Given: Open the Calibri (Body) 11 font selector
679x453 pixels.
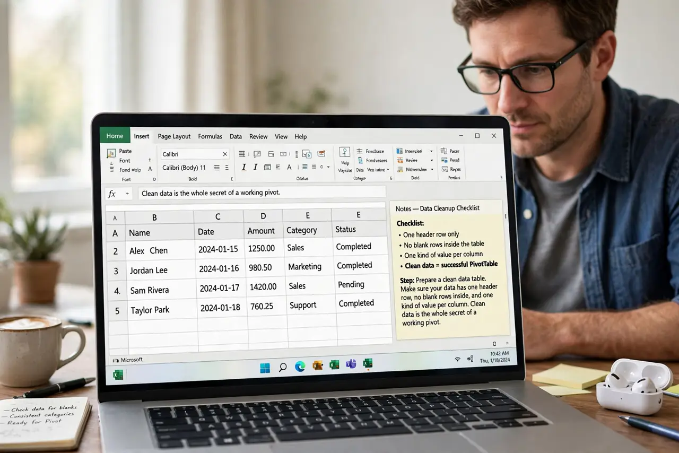Looking at the screenshot, I should [185, 168].
